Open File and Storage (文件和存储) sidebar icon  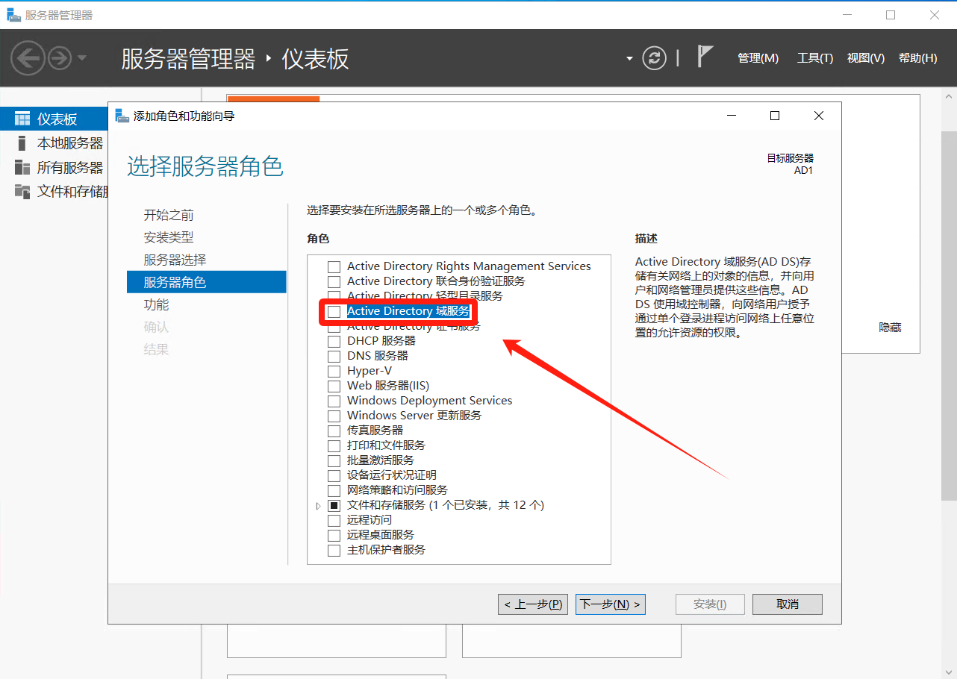coord(22,192)
